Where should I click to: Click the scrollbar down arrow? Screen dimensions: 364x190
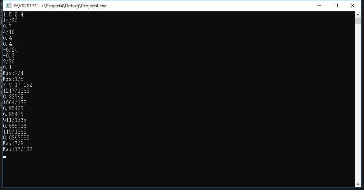pos(358,184)
